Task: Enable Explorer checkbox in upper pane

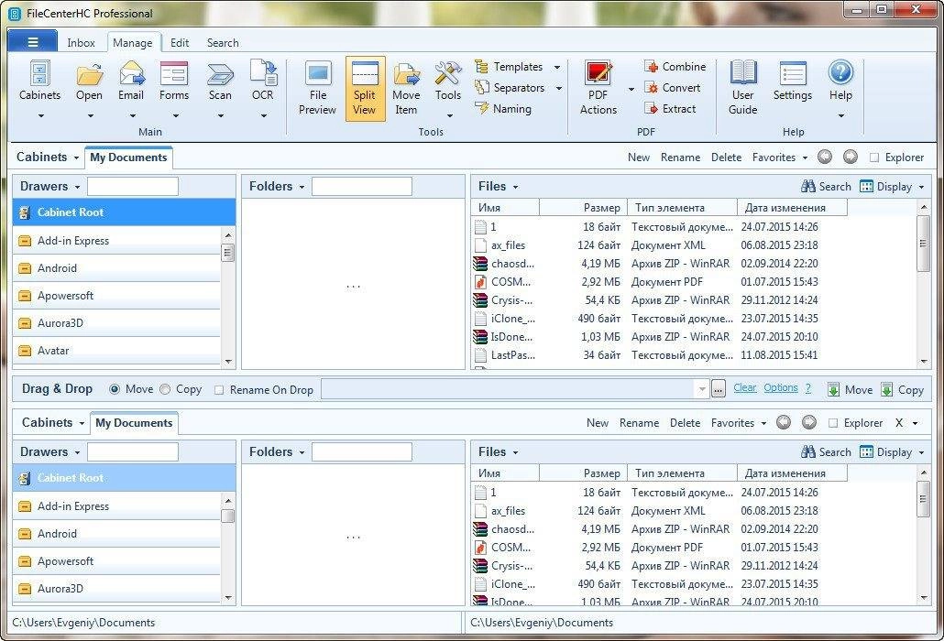Action: click(874, 158)
